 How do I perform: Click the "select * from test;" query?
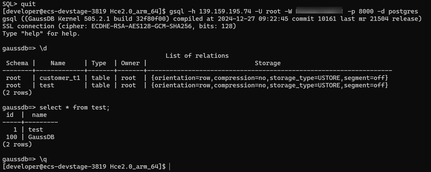coord(75,107)
